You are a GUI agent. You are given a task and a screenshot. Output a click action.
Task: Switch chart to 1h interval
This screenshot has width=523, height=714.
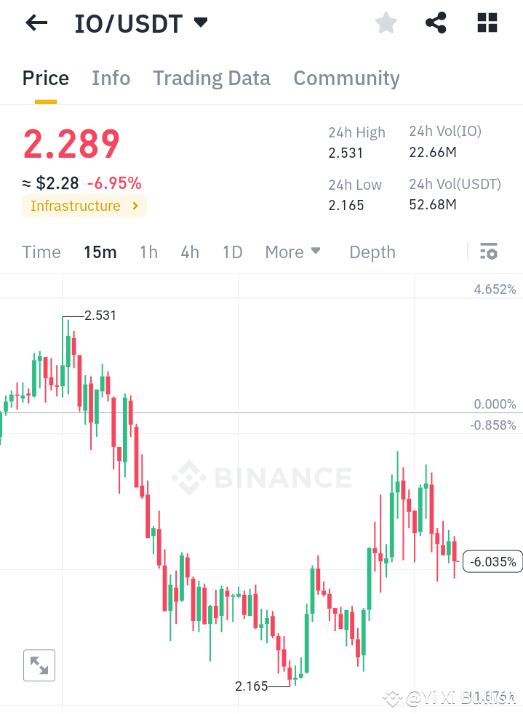148,252
